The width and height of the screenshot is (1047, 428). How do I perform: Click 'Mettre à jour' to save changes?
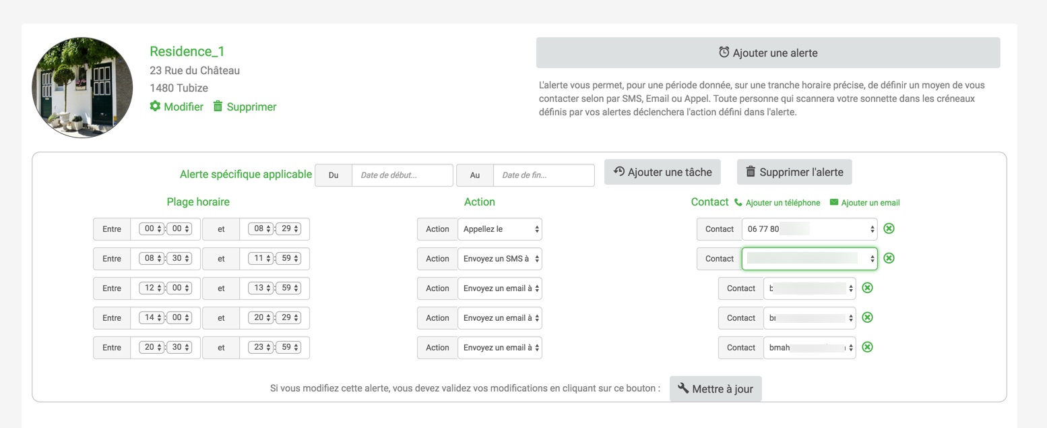716,389
